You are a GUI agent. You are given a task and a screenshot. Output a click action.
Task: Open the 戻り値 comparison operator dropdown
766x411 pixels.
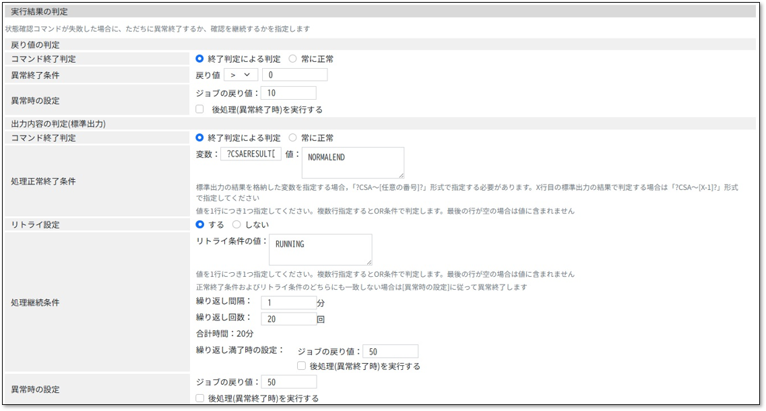coord(241,75)
